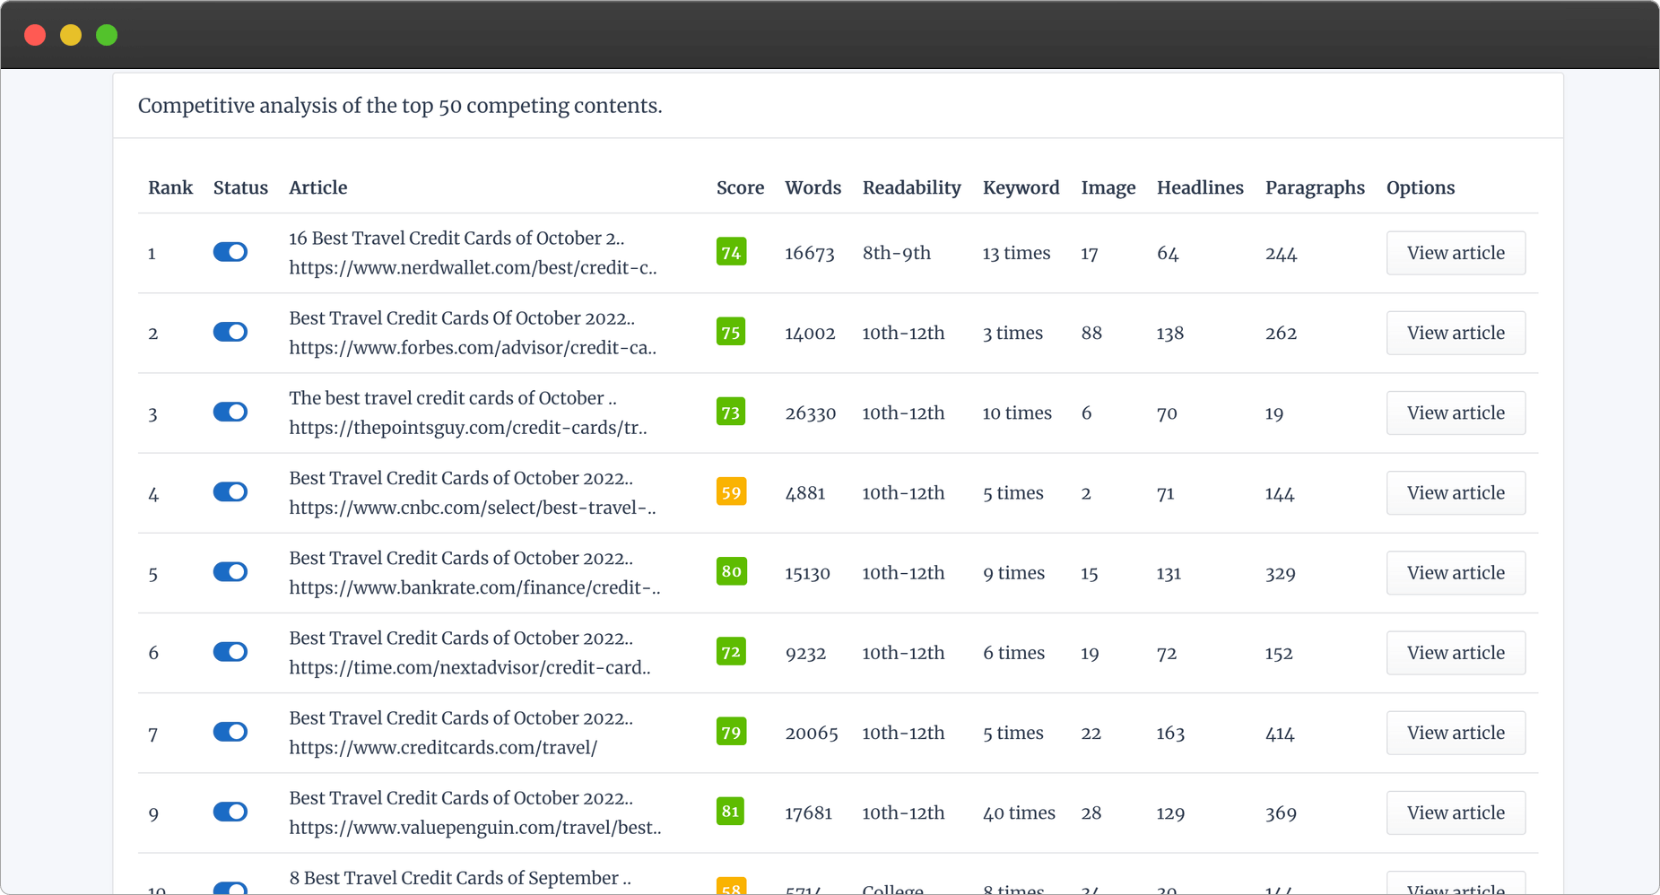Disable the ValuePenguin article toggle
The width and height of the screenshot is (1660, 895).
[230, 812]
